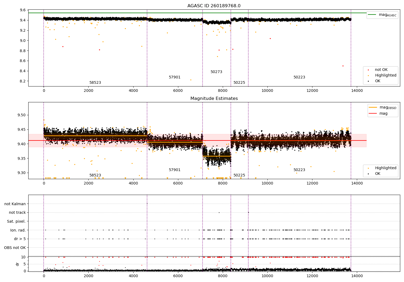Click observation label 50225 in the top plot
This screenshot has width=404, height=282.
click(x=239, y=83)
